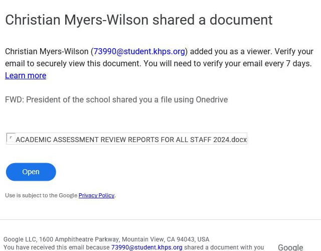Click 'You have received this email because' text
This screenshot has width=321, height=251.
[56, 247]
